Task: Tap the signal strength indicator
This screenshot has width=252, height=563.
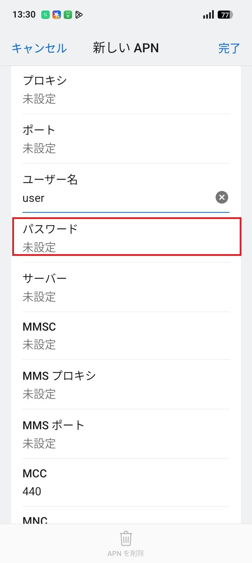Action: 208,15
